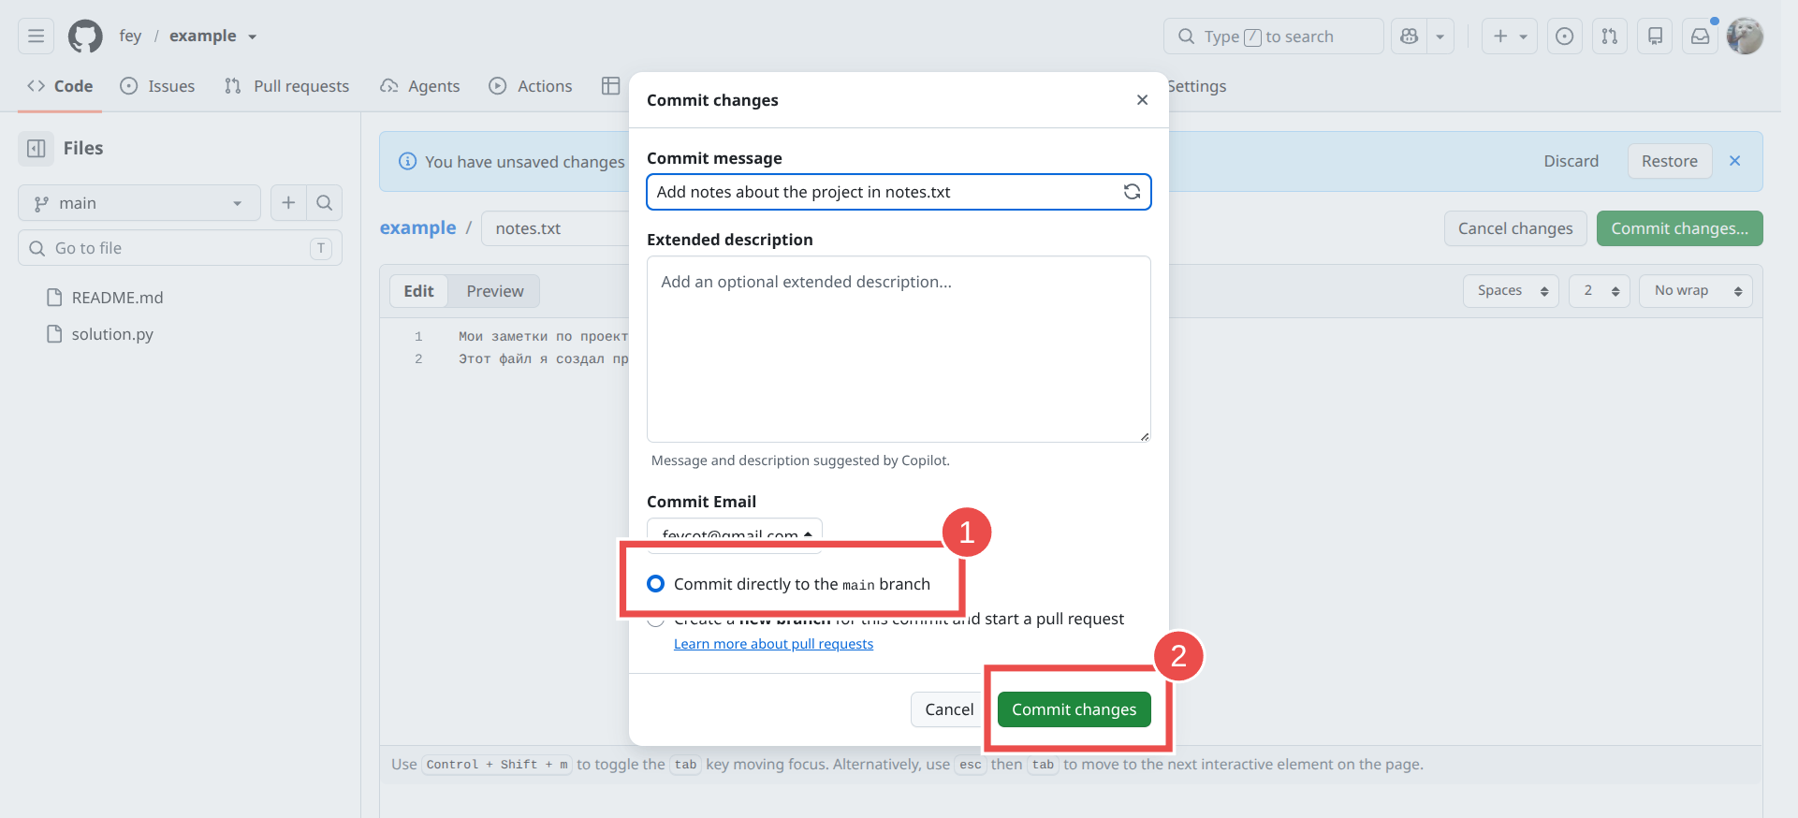Screen dimensions: 1798x818
Task: Edit the notes.txt filename field
Action: pos(556,228)
